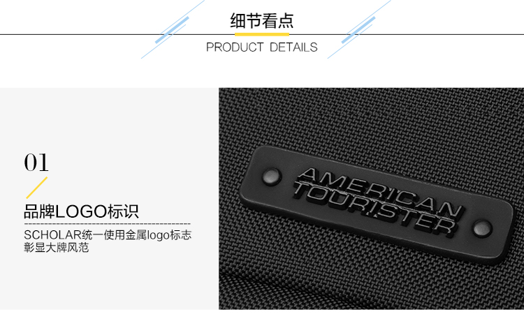Click the yellow underline bar beneath heading
The height and width of the screenshot is (314, 524).
[x=262, y=34]
